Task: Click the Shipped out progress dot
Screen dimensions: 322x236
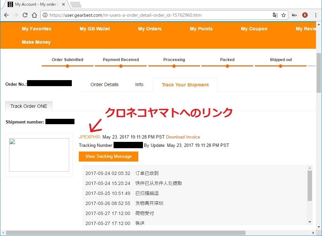Action: [x=281, y=66]
